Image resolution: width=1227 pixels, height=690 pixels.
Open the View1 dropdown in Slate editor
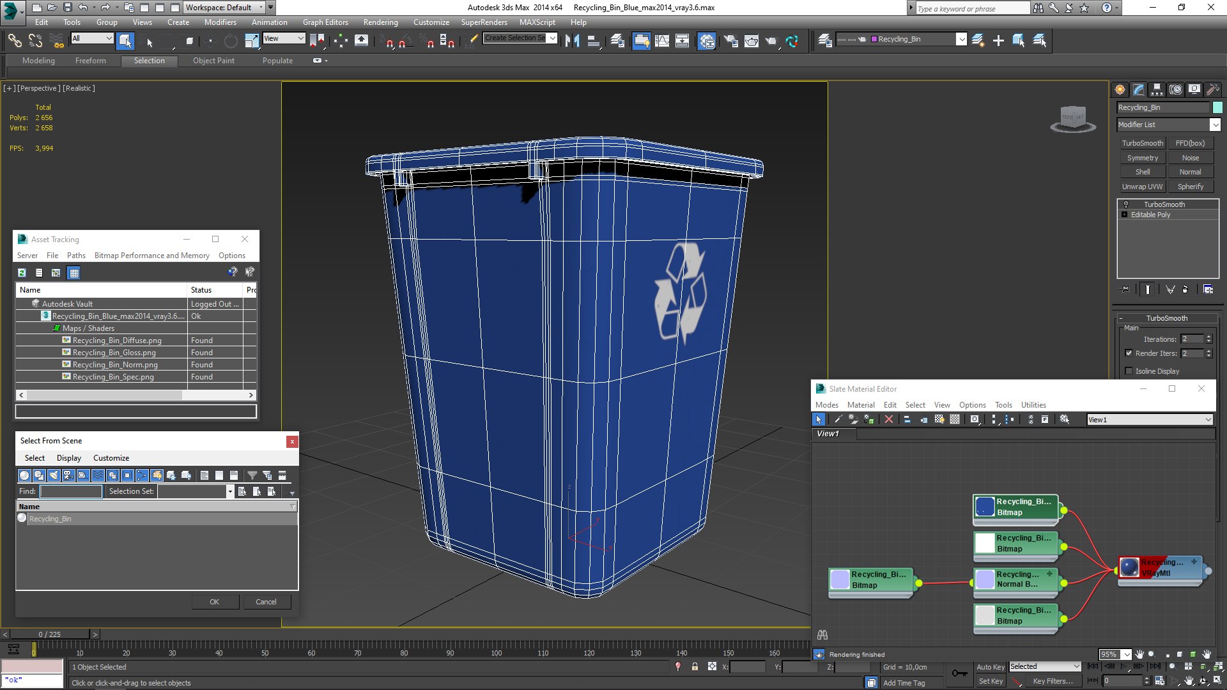pos(1150,420)
